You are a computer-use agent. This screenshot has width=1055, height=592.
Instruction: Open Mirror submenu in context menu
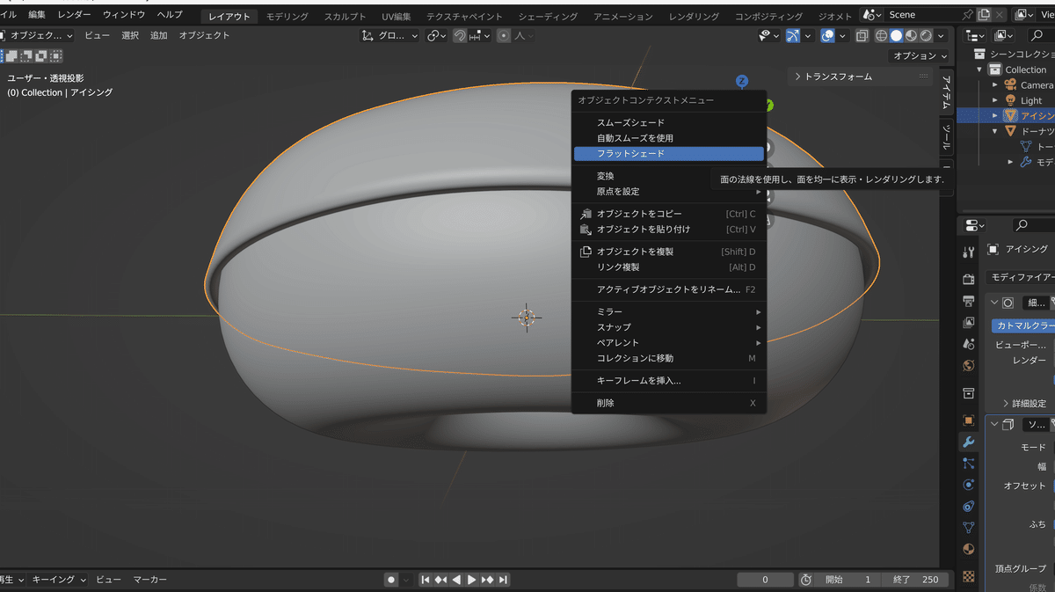[669, 312]
